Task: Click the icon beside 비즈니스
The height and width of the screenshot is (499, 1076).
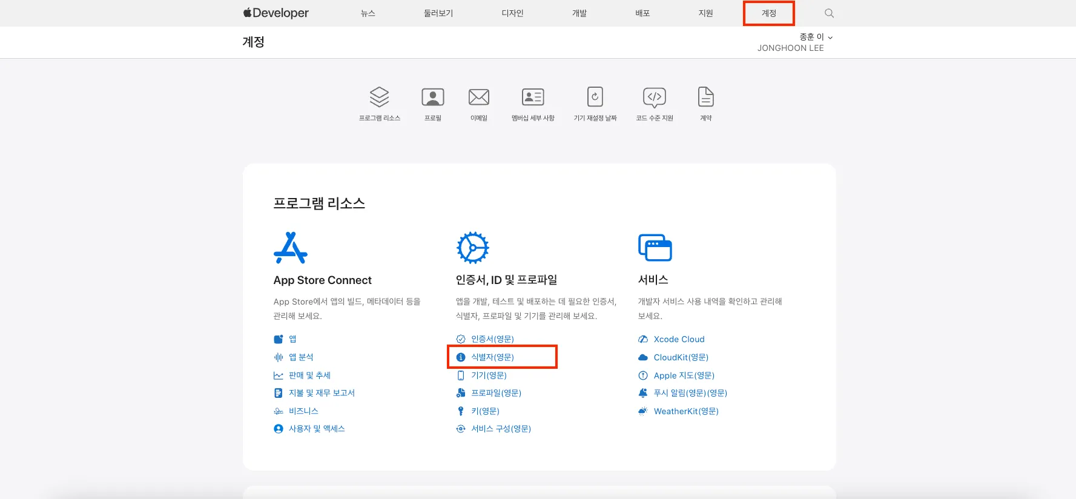Action: point(279,411)
